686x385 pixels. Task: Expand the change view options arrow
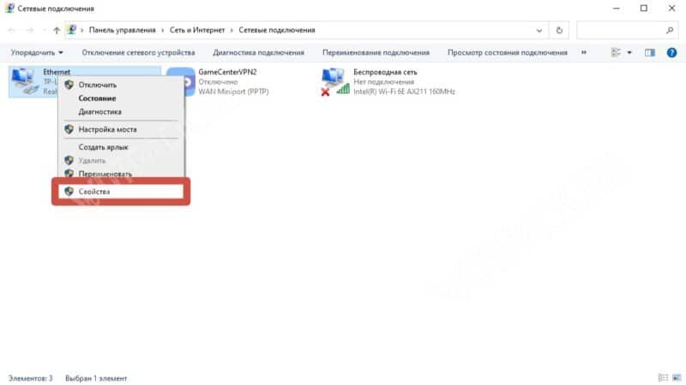point(629,52)
